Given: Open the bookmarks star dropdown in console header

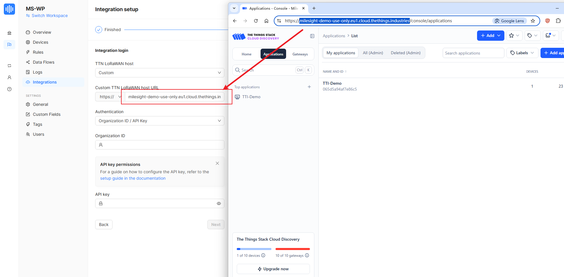Looking at the screenshot, I should click(514, 35).
